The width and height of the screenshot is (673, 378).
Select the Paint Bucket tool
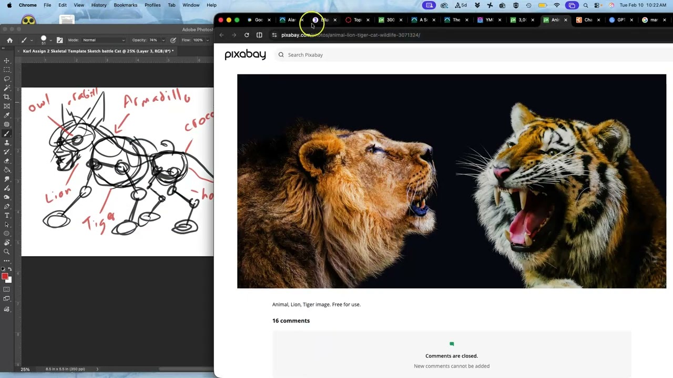(x=7, y=170)
